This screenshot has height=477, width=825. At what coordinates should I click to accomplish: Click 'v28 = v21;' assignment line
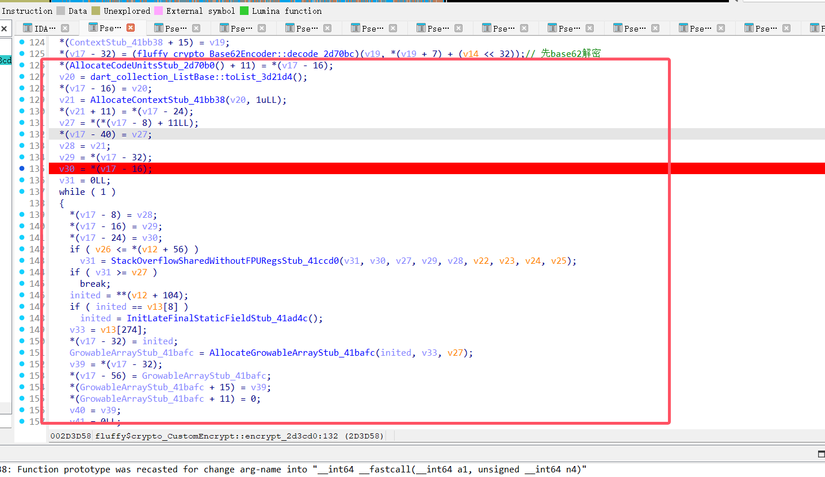pos(85,145)
